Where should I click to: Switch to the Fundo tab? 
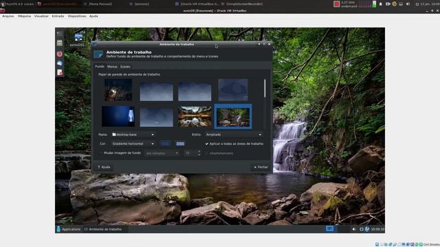point(100,67)
